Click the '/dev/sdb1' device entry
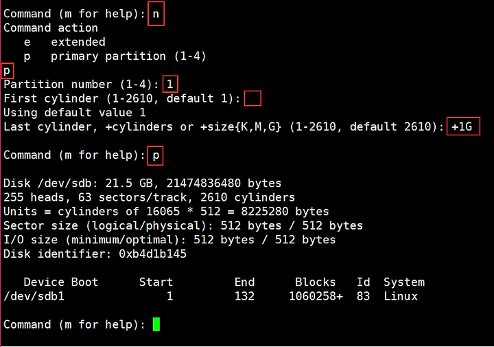 pos(34,296)
